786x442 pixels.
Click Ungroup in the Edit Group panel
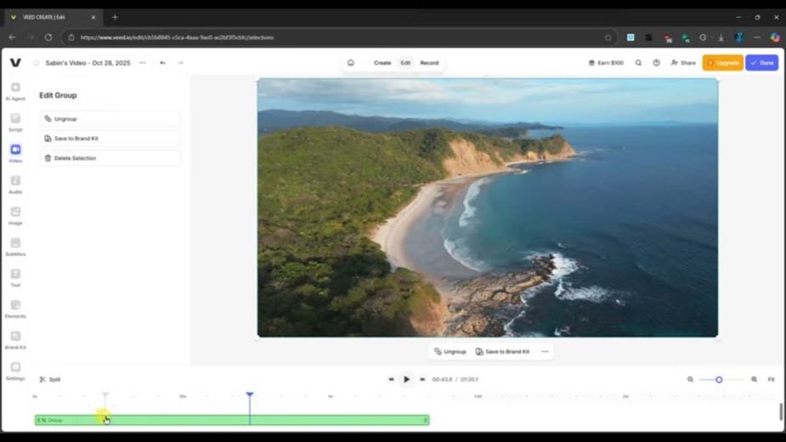(x=110, y=119)
